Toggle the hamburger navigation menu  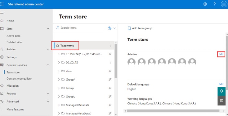(2, 13)
